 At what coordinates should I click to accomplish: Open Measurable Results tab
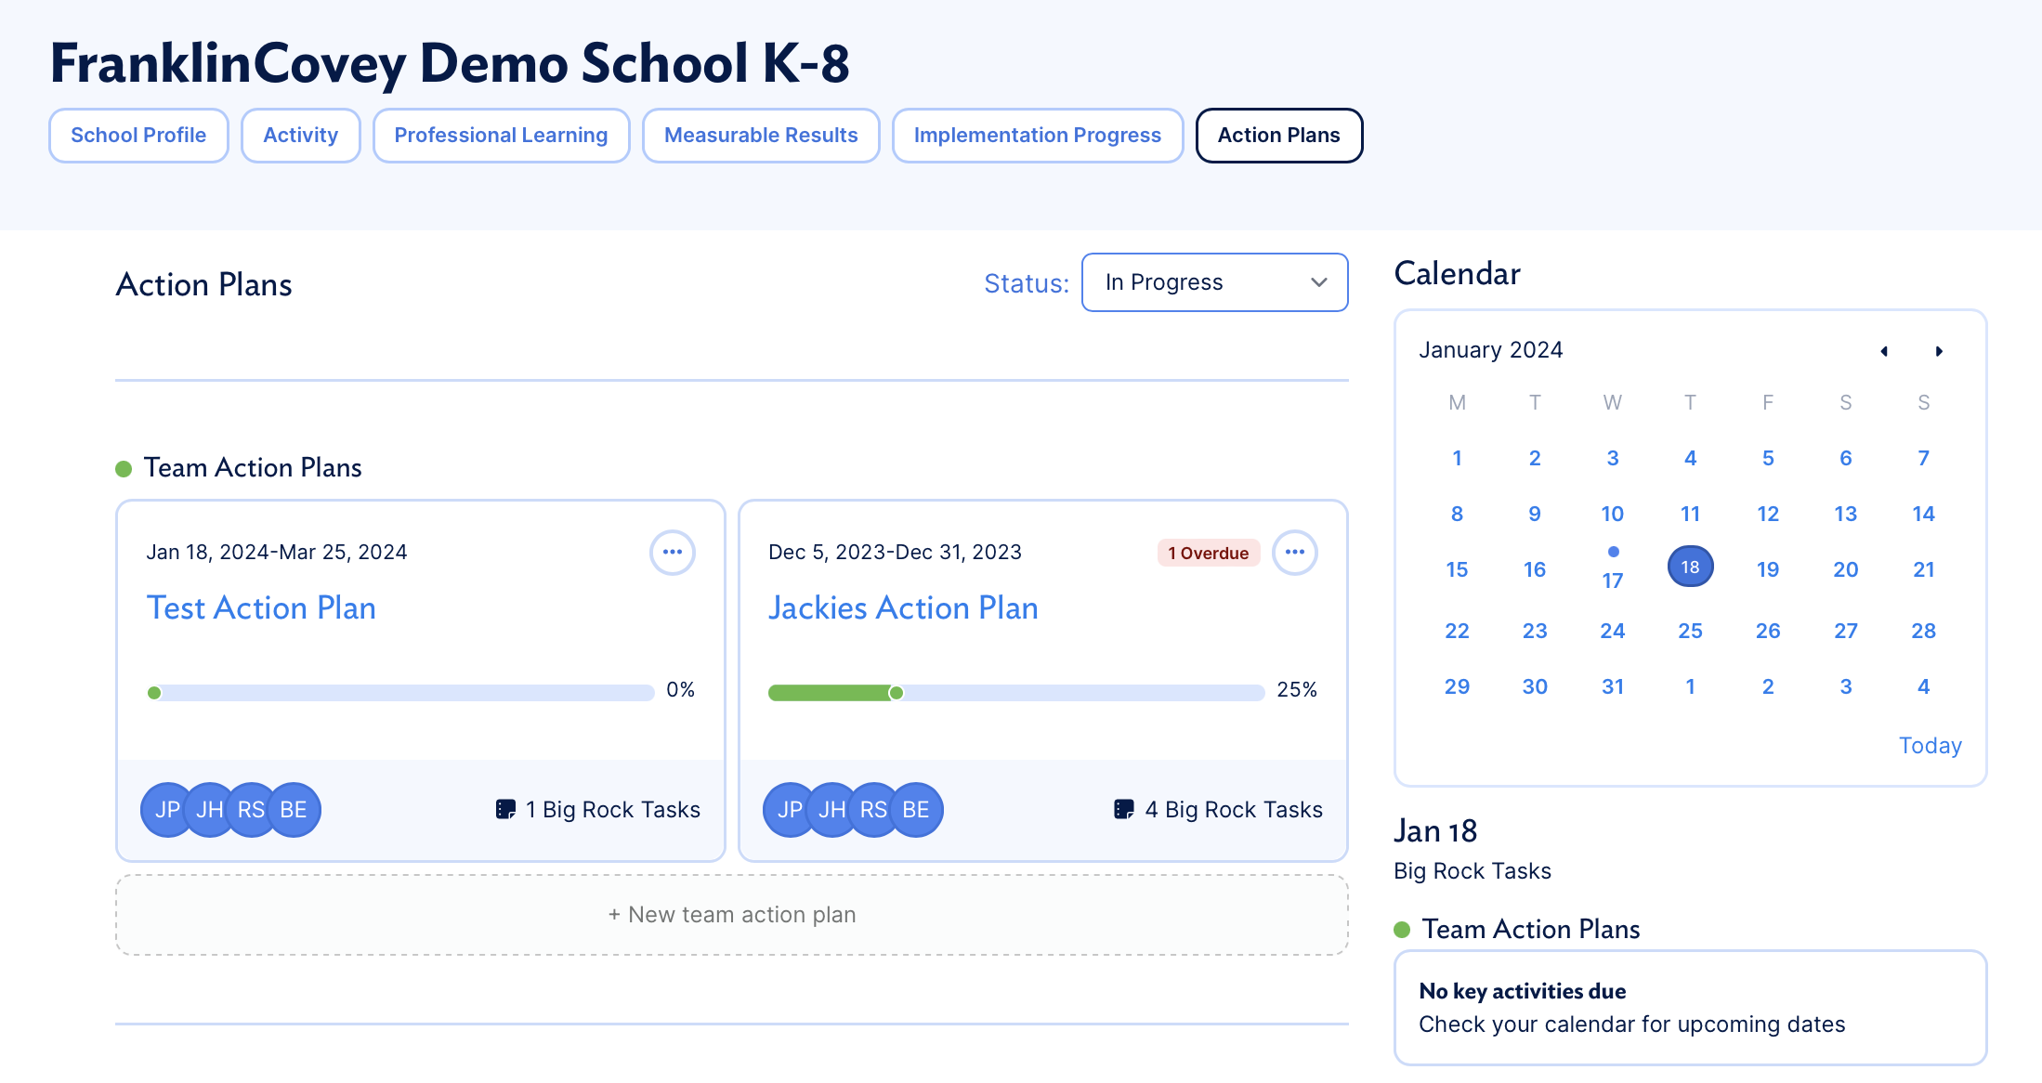pos(761,136)
